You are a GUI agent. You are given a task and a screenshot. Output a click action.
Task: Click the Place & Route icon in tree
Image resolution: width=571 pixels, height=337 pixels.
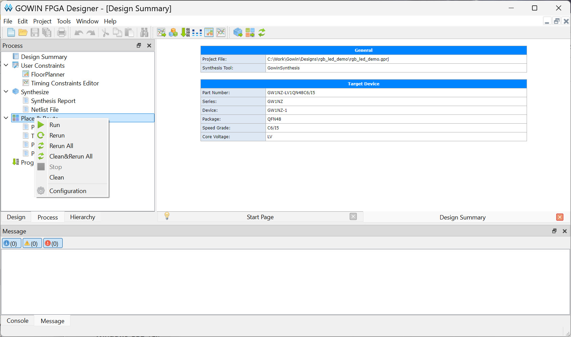[16, 118]
